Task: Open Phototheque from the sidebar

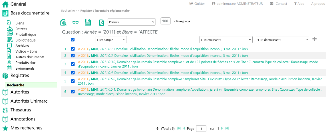Action: [26, 34]
